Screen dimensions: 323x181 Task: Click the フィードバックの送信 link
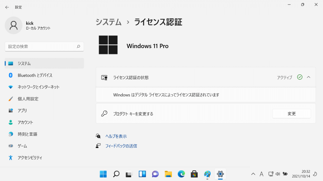coord(121,146)
